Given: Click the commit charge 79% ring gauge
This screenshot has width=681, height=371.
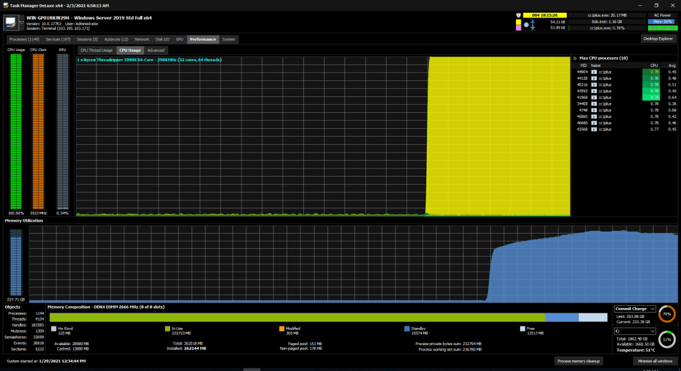Looking at the screenshot, I should 666,314.
